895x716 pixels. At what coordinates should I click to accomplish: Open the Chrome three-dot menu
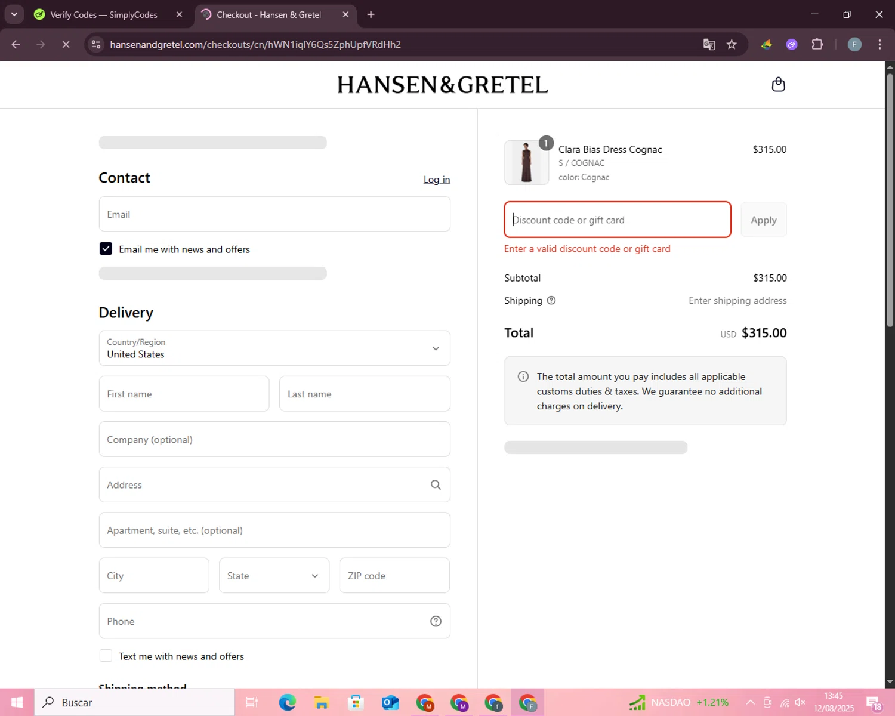[879, 44]
